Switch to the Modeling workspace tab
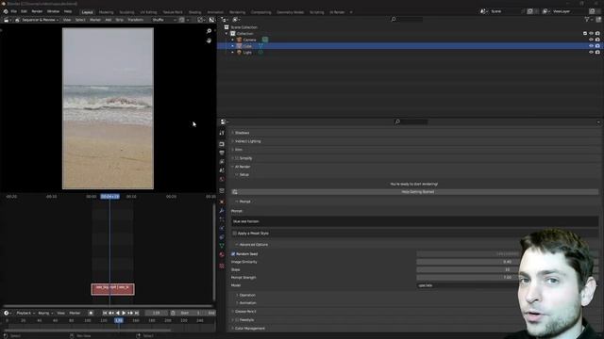 [107, 12]
